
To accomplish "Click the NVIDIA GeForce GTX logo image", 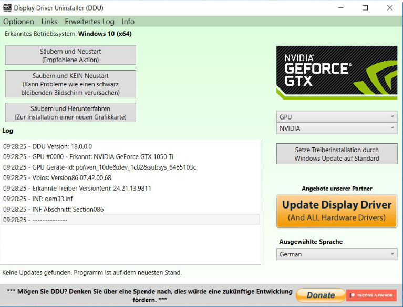I will click(x=337, y=73).
